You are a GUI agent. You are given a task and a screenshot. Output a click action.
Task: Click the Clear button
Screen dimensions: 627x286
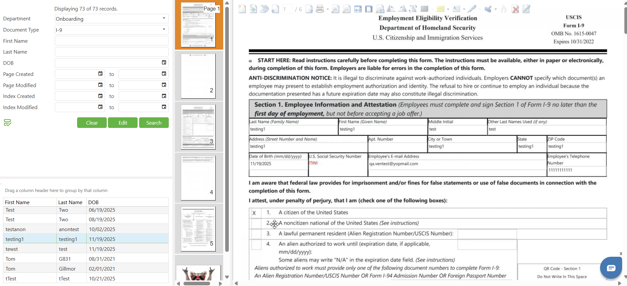pyautogui.click(x=92, y=123)
